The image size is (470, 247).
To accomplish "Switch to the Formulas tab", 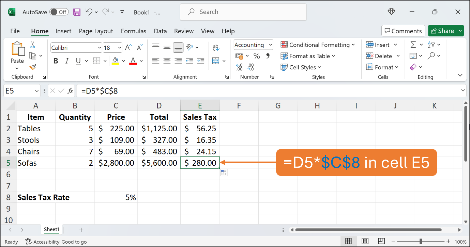I will tap(134, 31).
